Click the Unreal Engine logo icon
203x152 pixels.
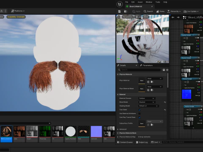coord(120,4)
